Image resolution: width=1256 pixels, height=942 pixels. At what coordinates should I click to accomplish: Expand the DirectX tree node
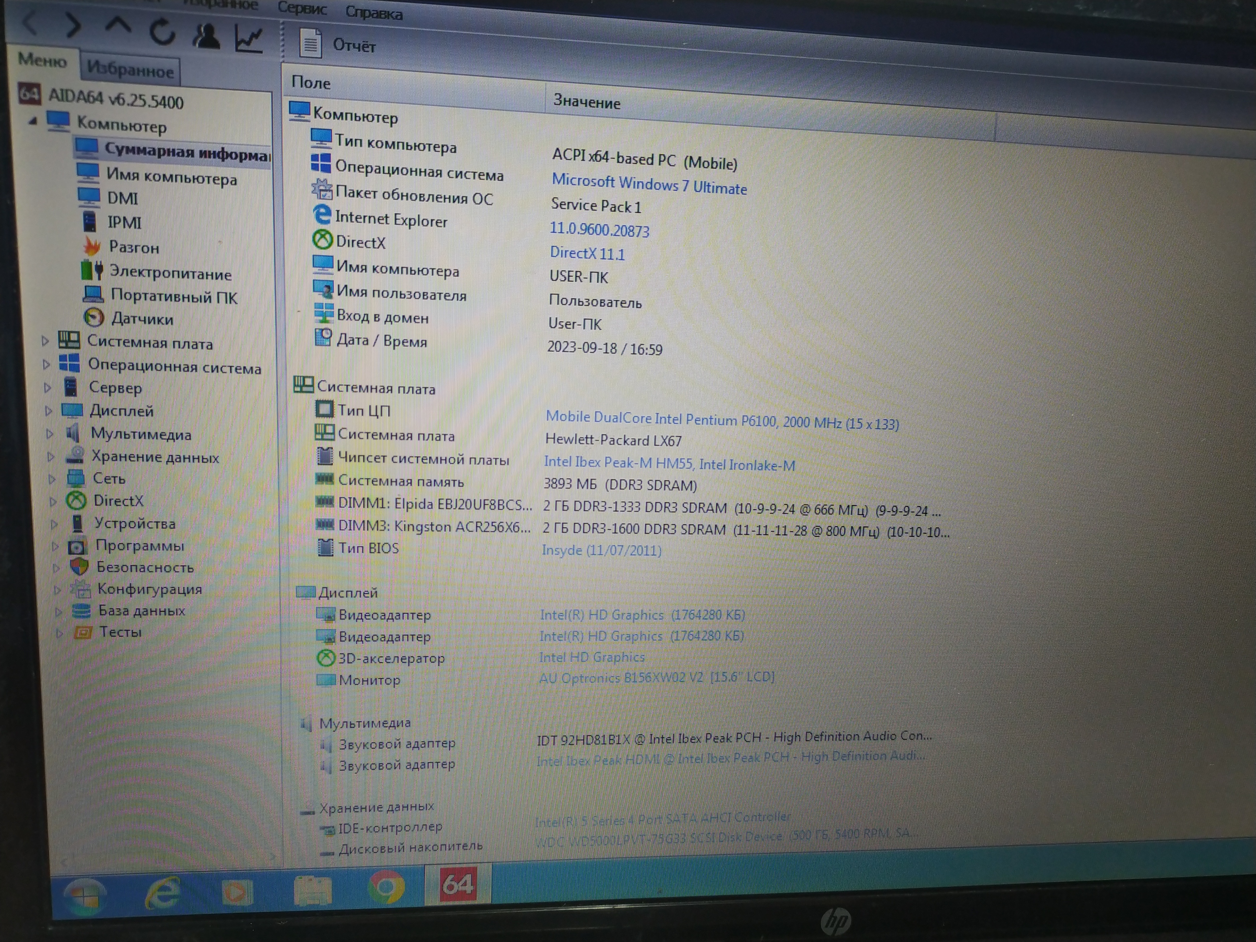pyautogui.click(x=53, y=501)
